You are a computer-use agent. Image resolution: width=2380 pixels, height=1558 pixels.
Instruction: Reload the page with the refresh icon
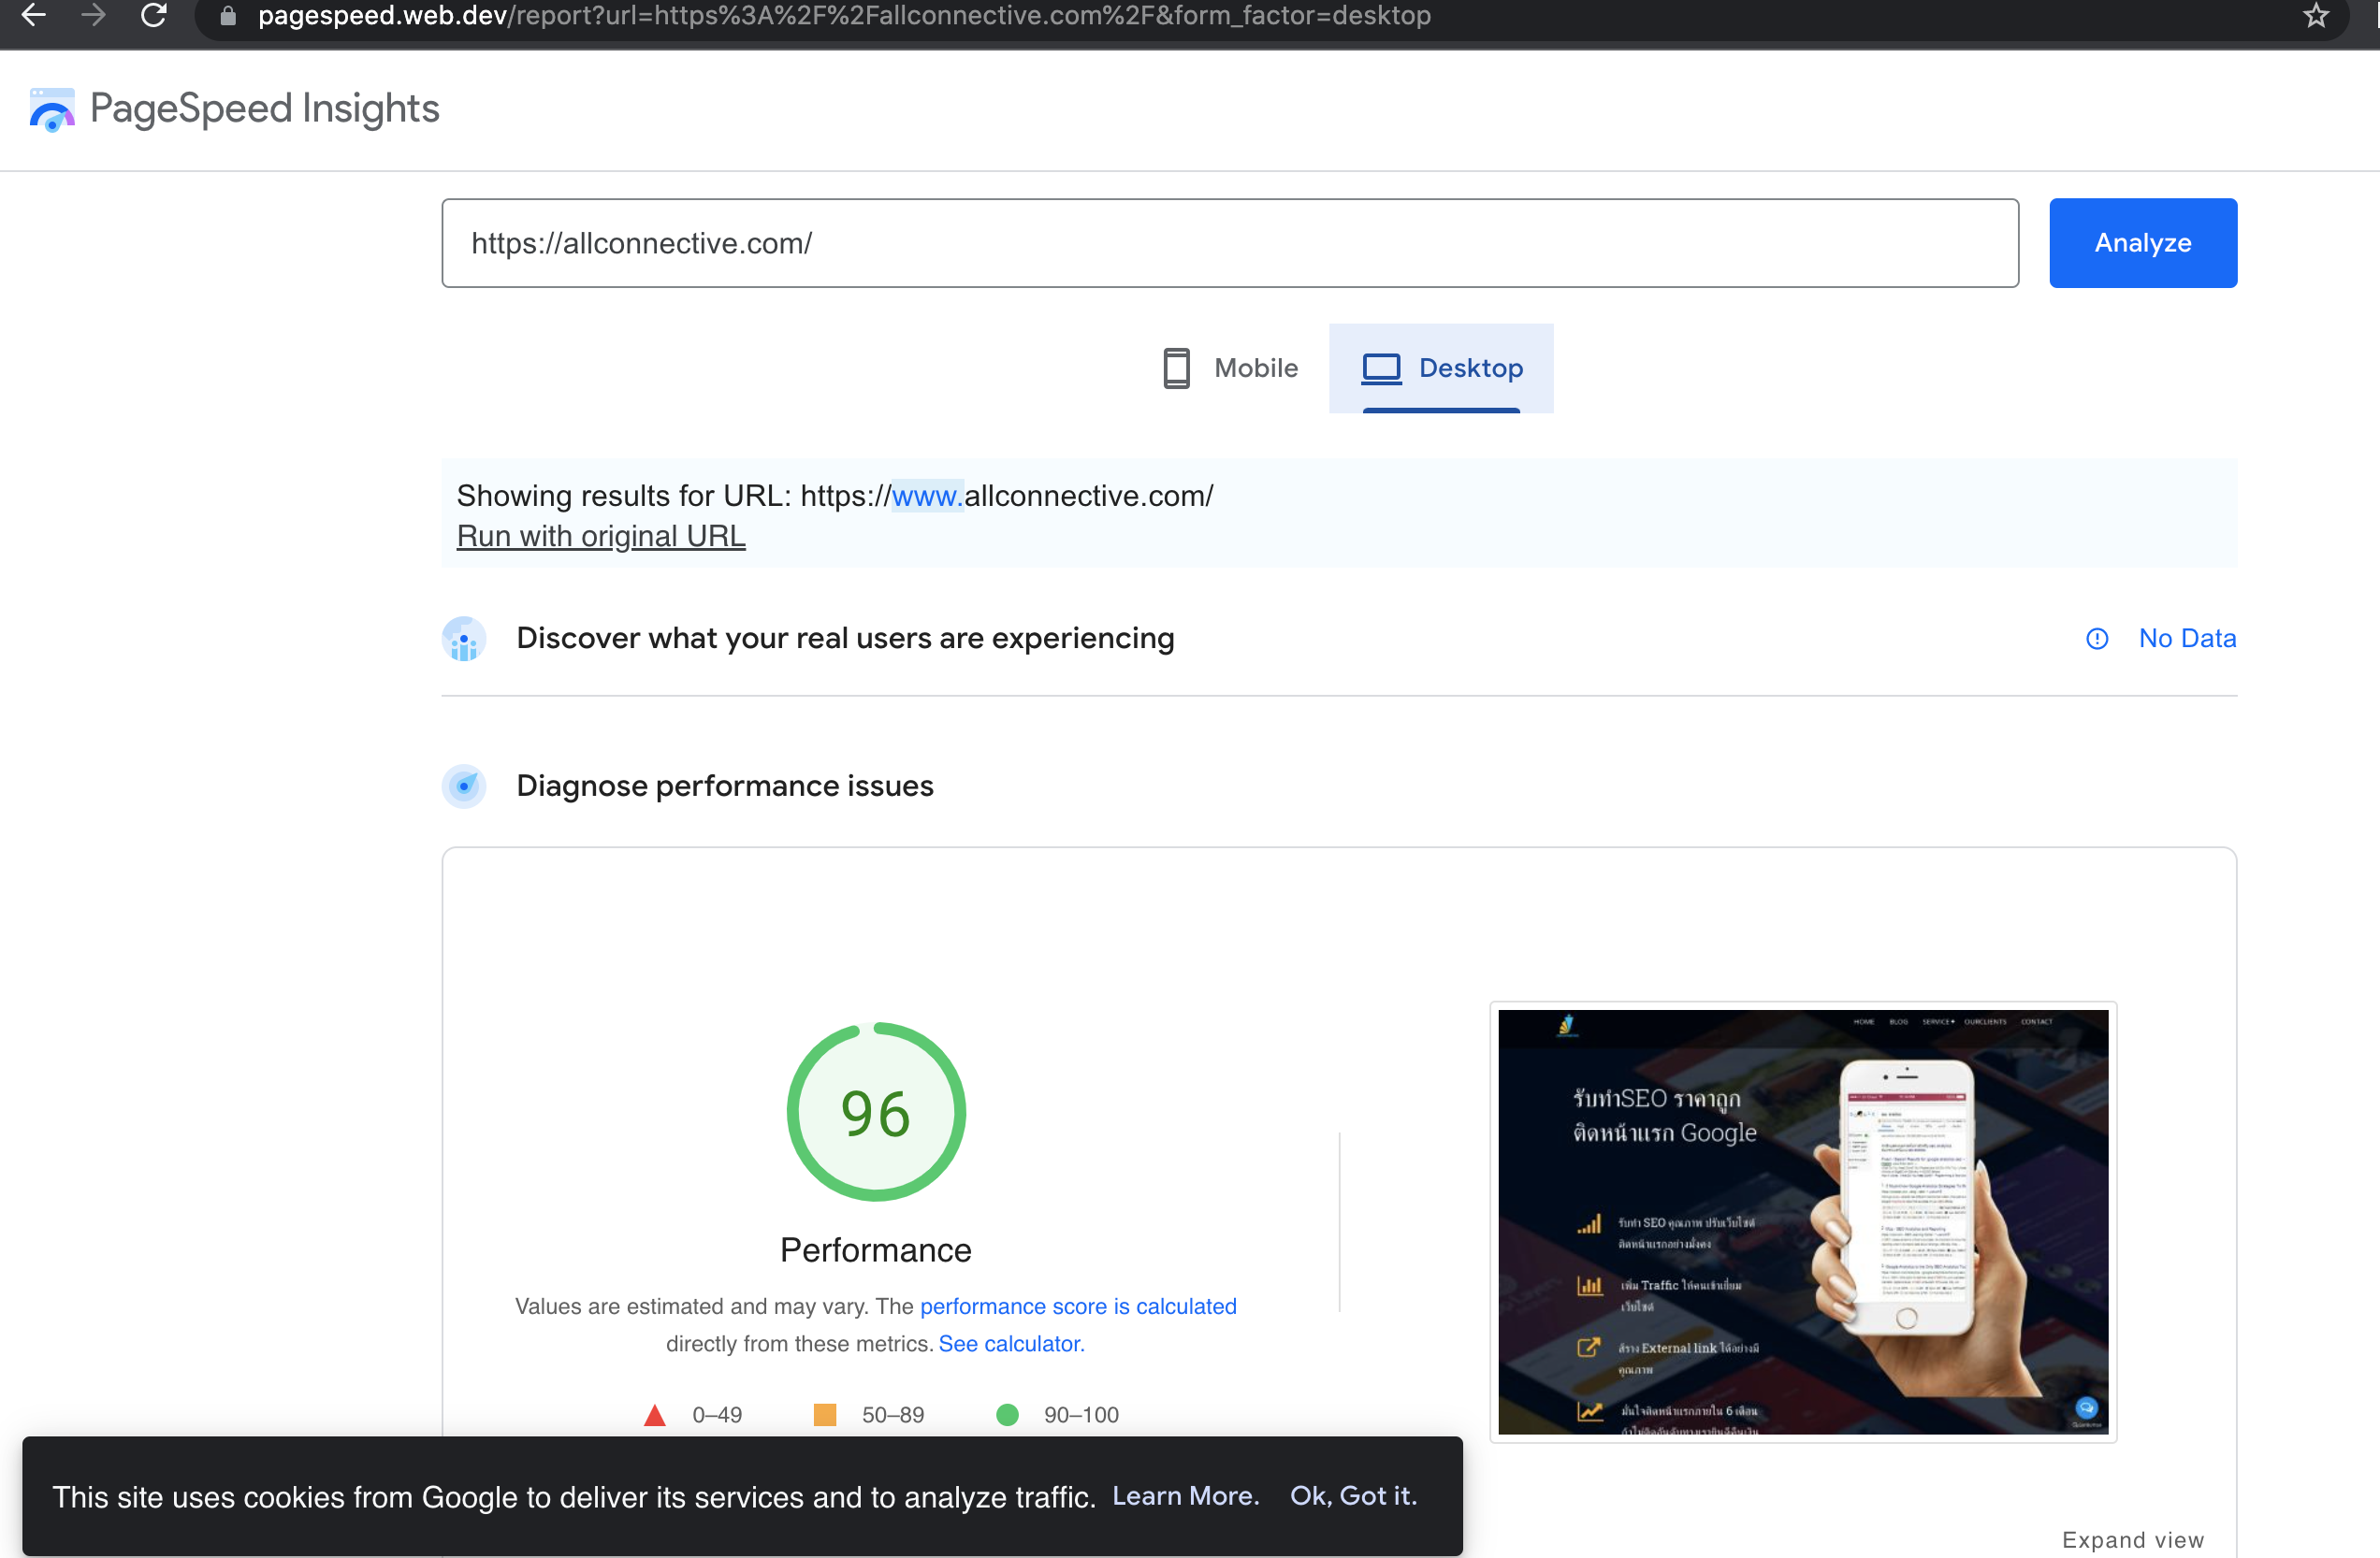(x=153, y=15)
